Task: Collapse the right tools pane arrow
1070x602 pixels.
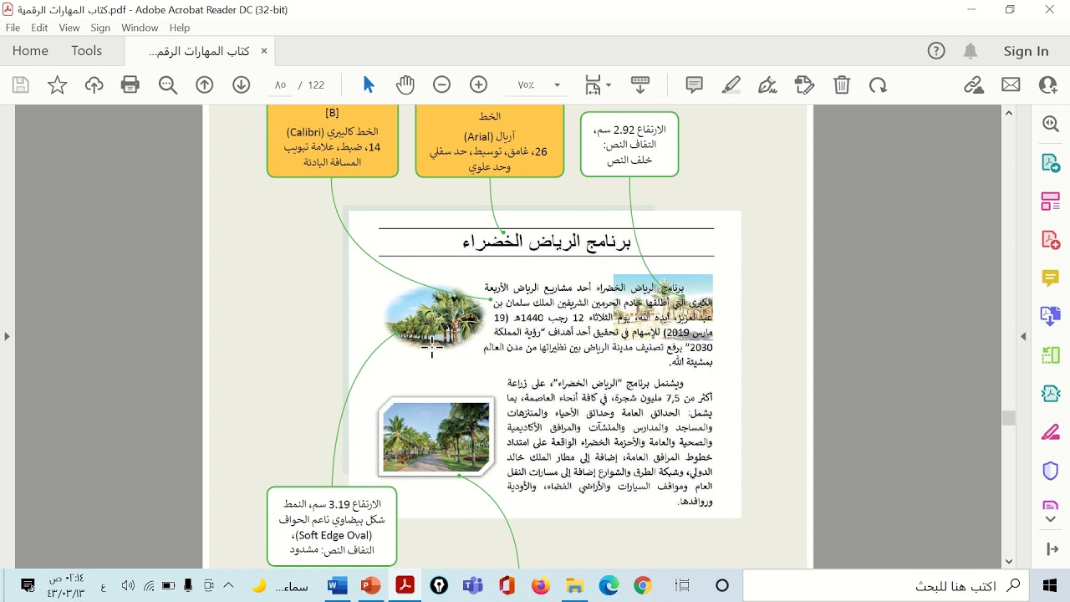Action: point(1023,336)
